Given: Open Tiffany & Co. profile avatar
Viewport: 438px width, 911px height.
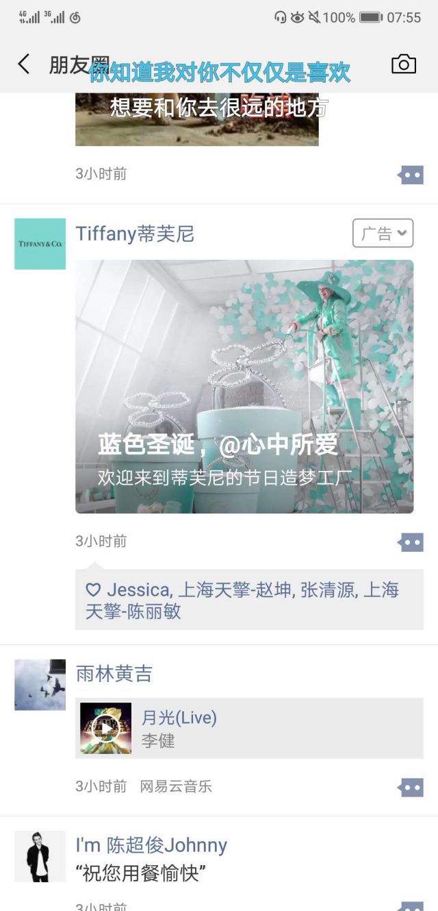Looking at the screenshot, I should click(40, 244).
